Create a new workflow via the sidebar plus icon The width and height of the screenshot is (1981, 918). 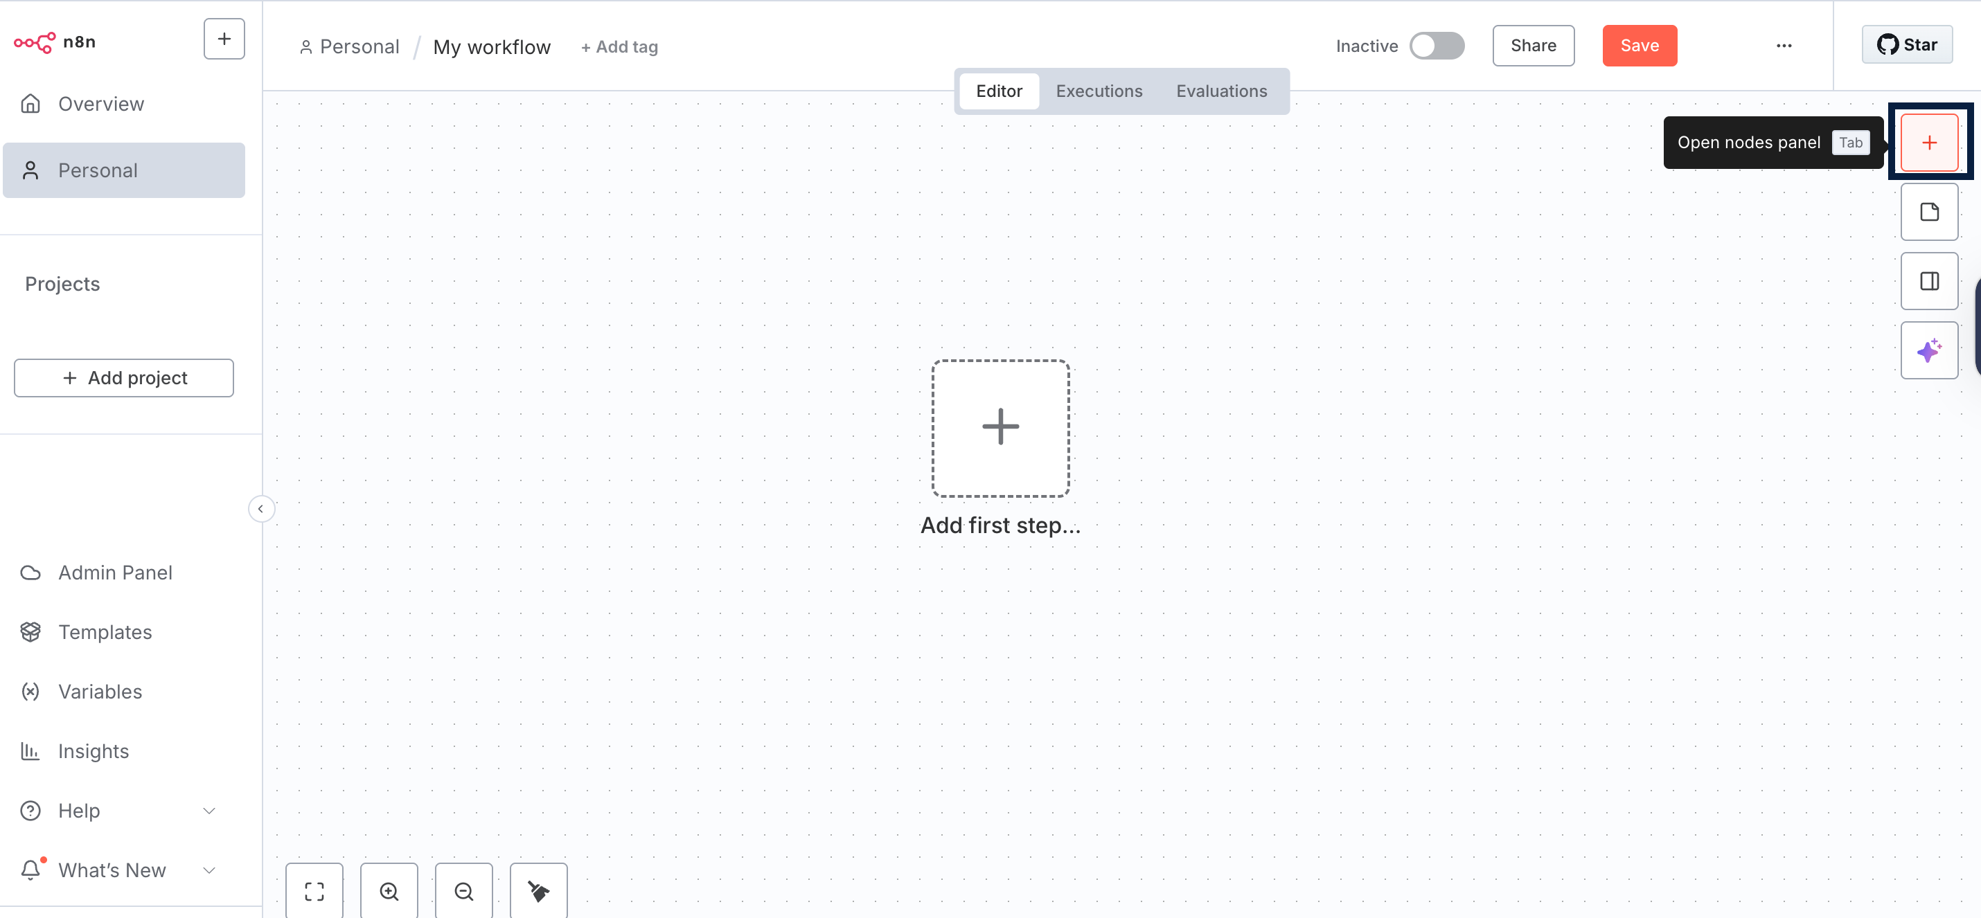(x=223, y=39)
